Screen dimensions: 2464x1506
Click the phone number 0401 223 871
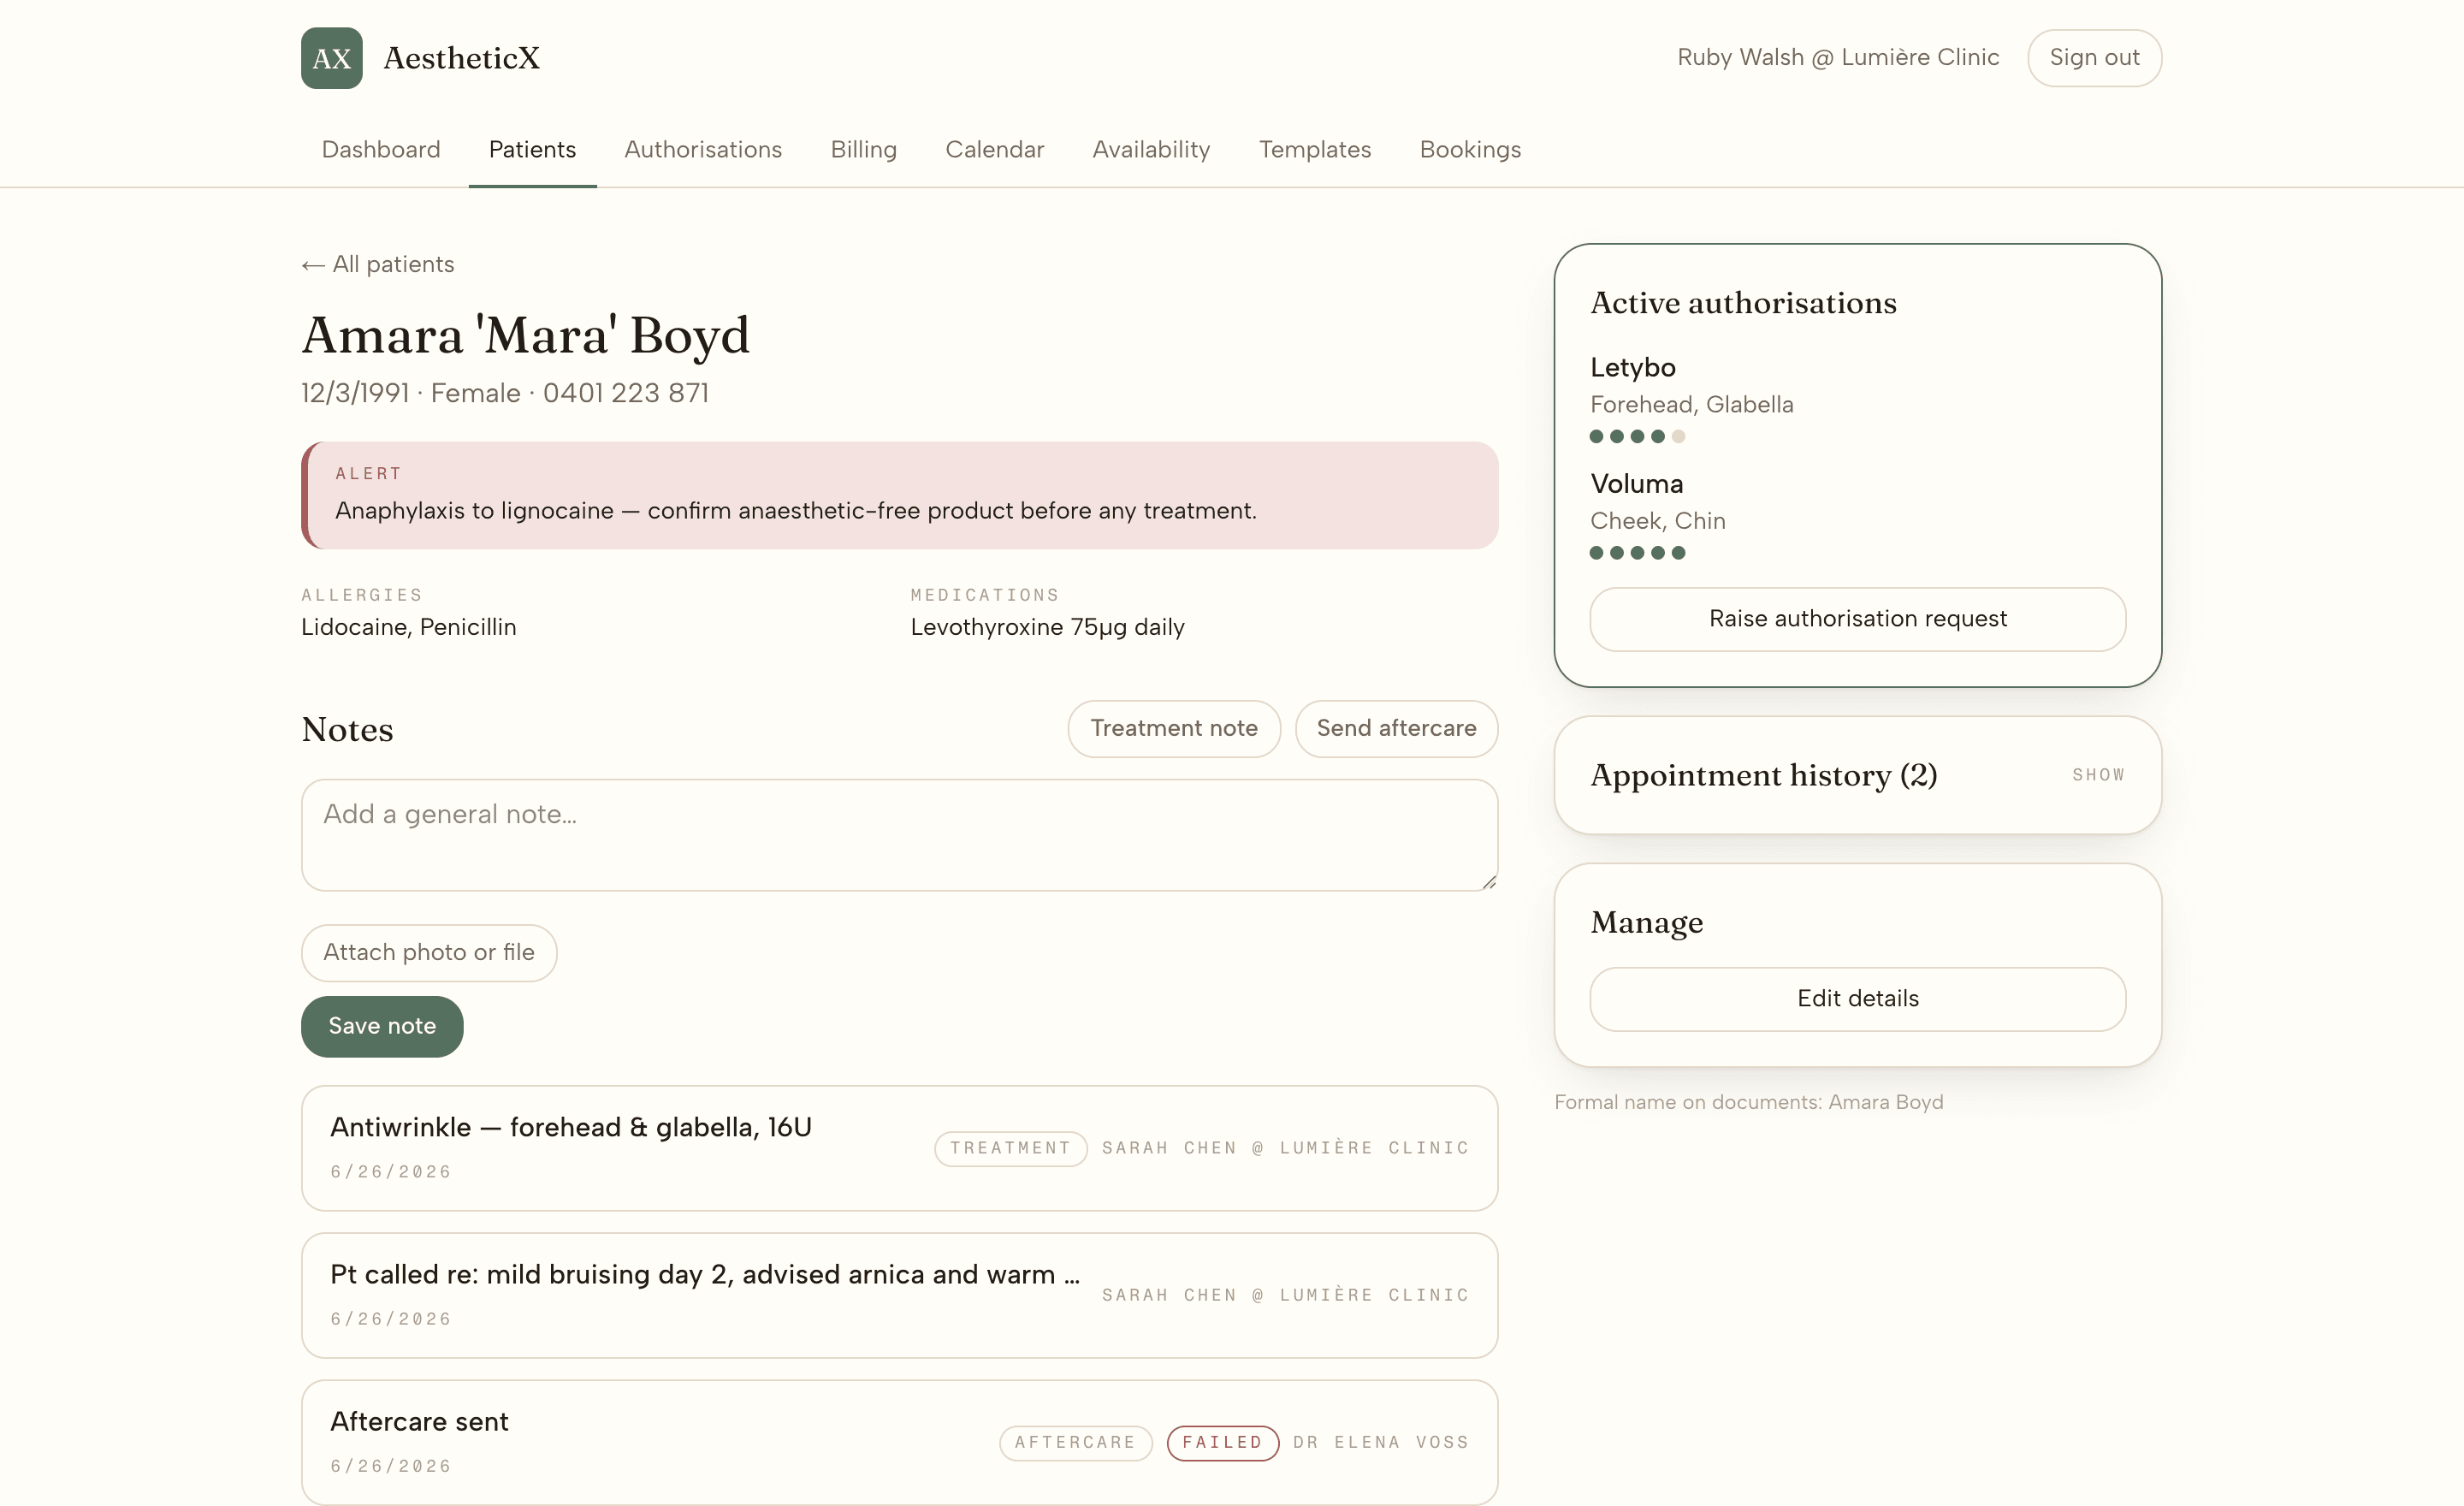[x=626, y=393]
